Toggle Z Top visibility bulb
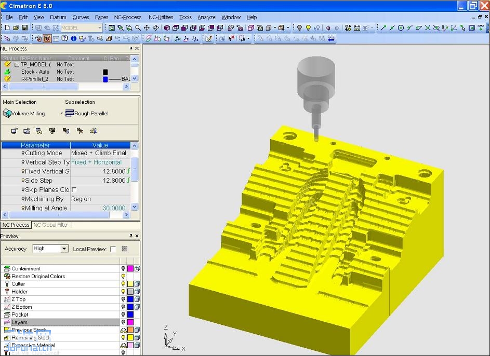 click(123, 299)
